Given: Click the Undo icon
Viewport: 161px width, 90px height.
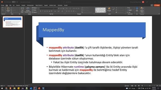Looking at the screenshot, I should tap(3, 8).
